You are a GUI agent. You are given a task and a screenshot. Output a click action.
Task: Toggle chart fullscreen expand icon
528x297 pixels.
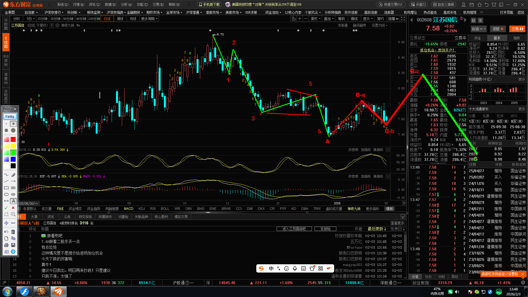(403, 19)
